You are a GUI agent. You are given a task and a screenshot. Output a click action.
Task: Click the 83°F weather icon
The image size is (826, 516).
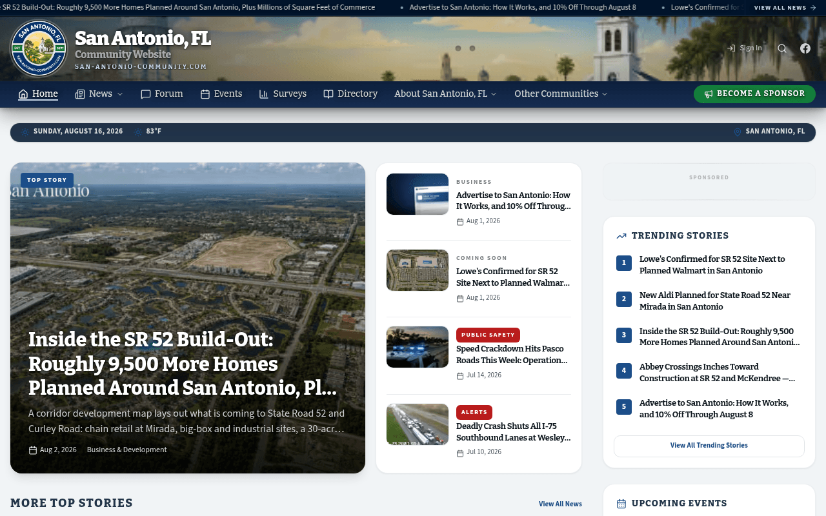coord(138,132)
